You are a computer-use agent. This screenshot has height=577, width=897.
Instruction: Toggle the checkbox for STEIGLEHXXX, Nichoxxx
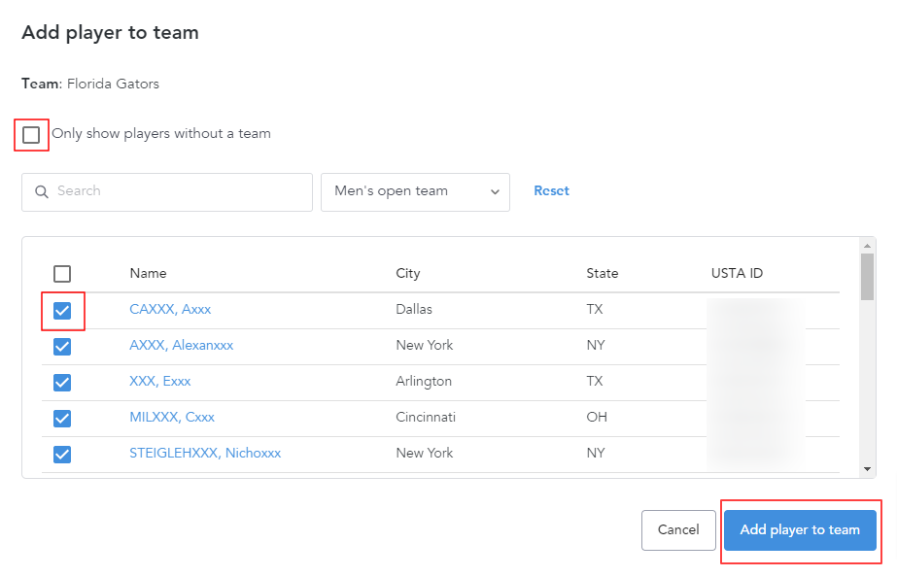[x=62, y=453]
